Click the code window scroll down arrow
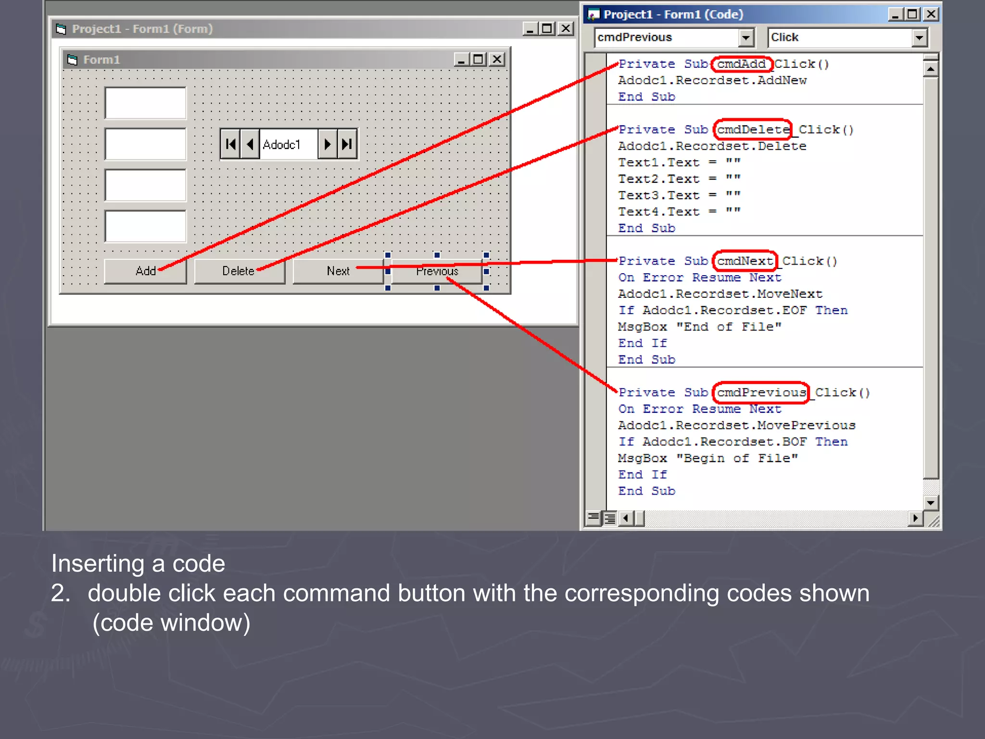The image size is (985, 739). [x=931, y=503]
